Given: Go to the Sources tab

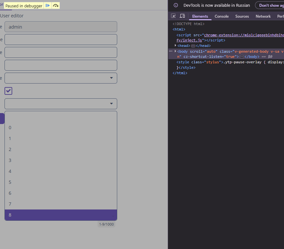Looking at the screenshot, I should coord(242,16).
